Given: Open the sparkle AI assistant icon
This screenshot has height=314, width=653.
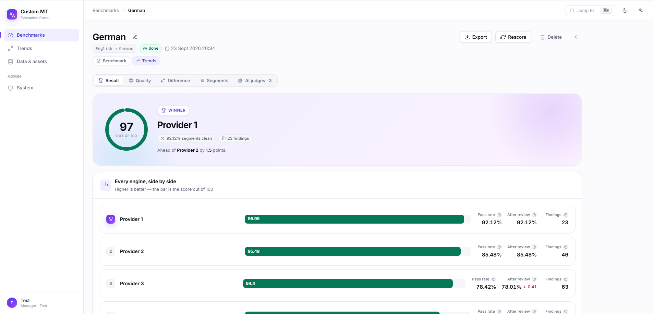Looking at the screenshot, I should [640, 11].
